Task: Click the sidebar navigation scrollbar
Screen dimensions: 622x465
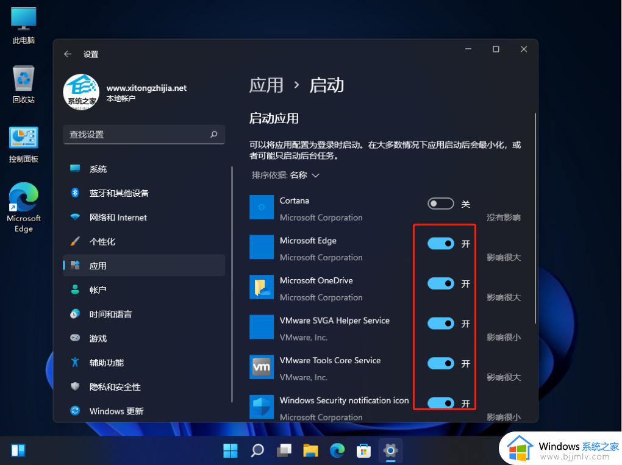Action: click(x=232, y=284)
